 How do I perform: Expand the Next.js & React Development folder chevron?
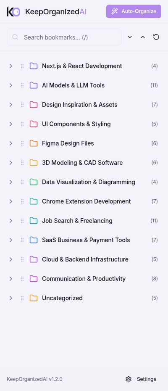[x=11, y=66]
